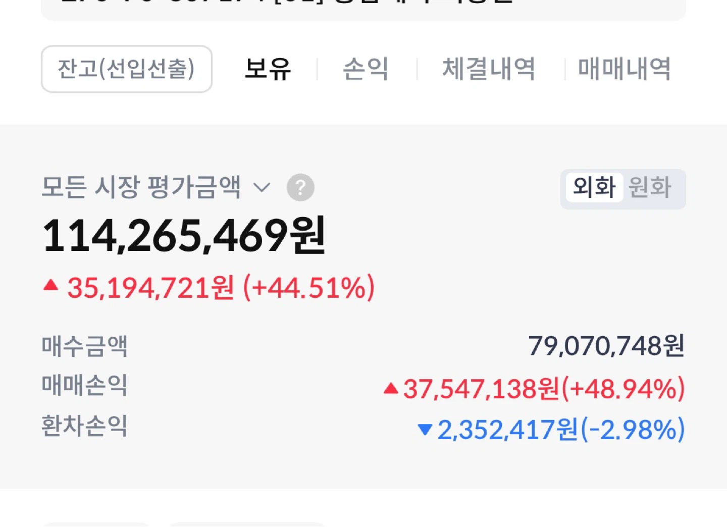Tap the 매매손익 row label
The height and width of the screenshot is (527, 727).
pos(84,386)
